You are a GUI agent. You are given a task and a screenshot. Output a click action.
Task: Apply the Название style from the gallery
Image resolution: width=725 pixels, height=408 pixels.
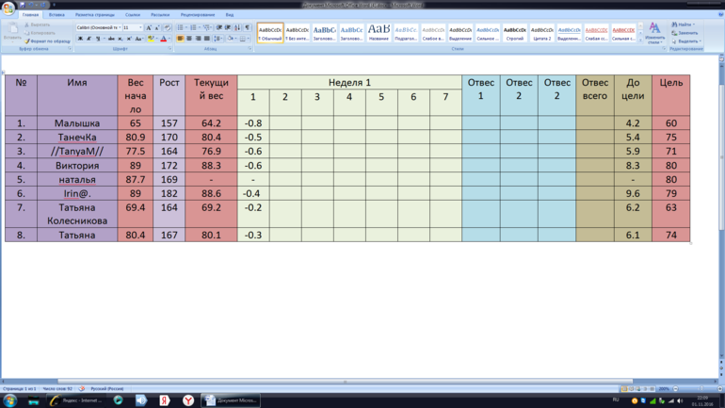tap(379, 33)
